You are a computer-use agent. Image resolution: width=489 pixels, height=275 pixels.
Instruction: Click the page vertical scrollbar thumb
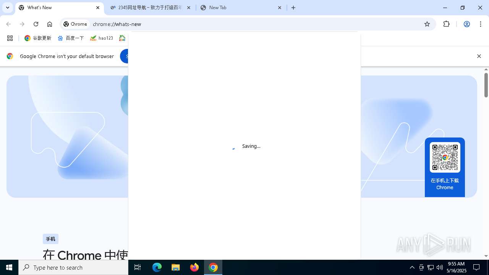[486, 85]
